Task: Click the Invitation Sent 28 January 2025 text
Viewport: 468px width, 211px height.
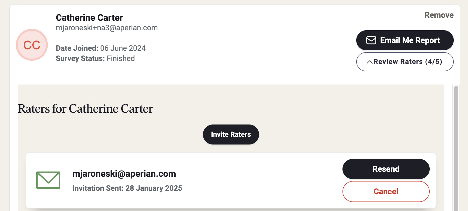Action: (x=127, y=188)
